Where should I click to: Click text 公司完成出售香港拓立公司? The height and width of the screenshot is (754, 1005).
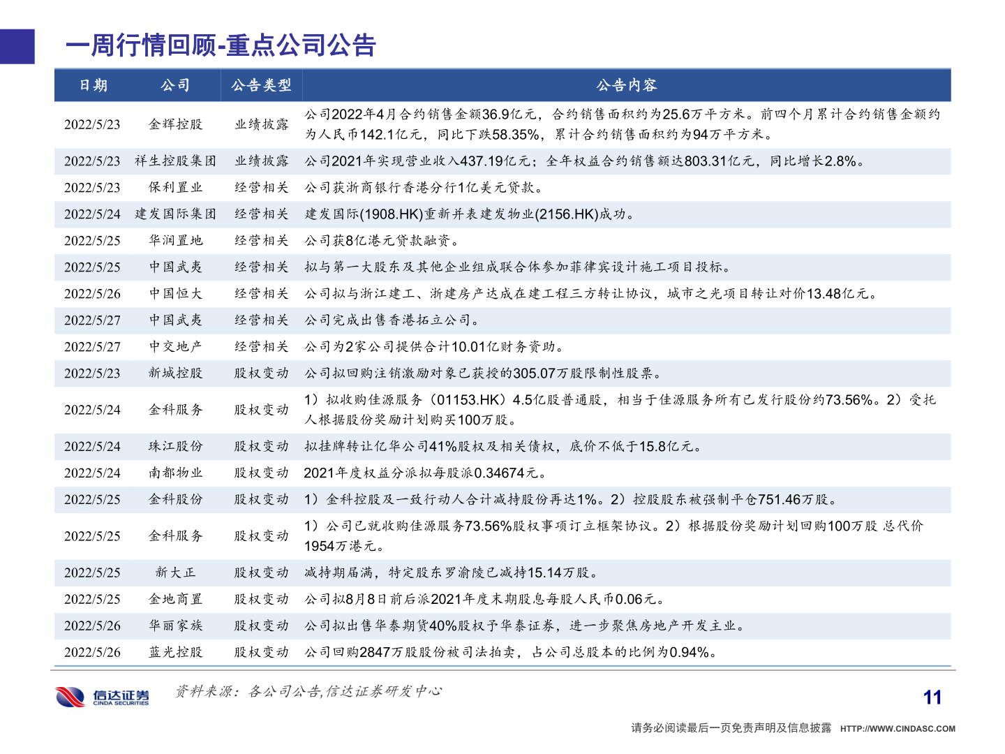click(x=392, y=320)
